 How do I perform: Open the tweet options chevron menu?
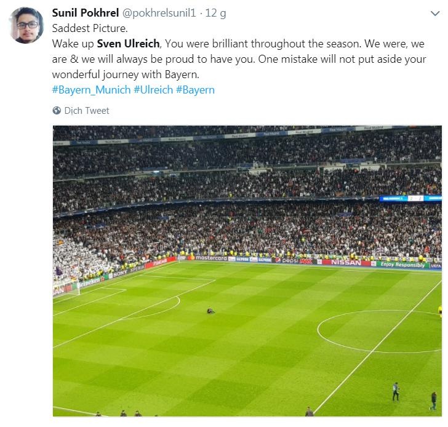[434, 14]
